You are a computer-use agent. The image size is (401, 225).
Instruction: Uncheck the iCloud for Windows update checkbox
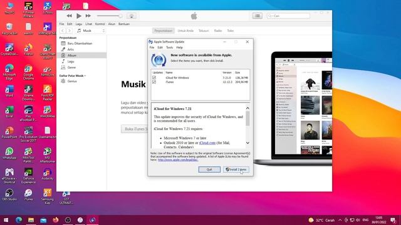[154, 77]
